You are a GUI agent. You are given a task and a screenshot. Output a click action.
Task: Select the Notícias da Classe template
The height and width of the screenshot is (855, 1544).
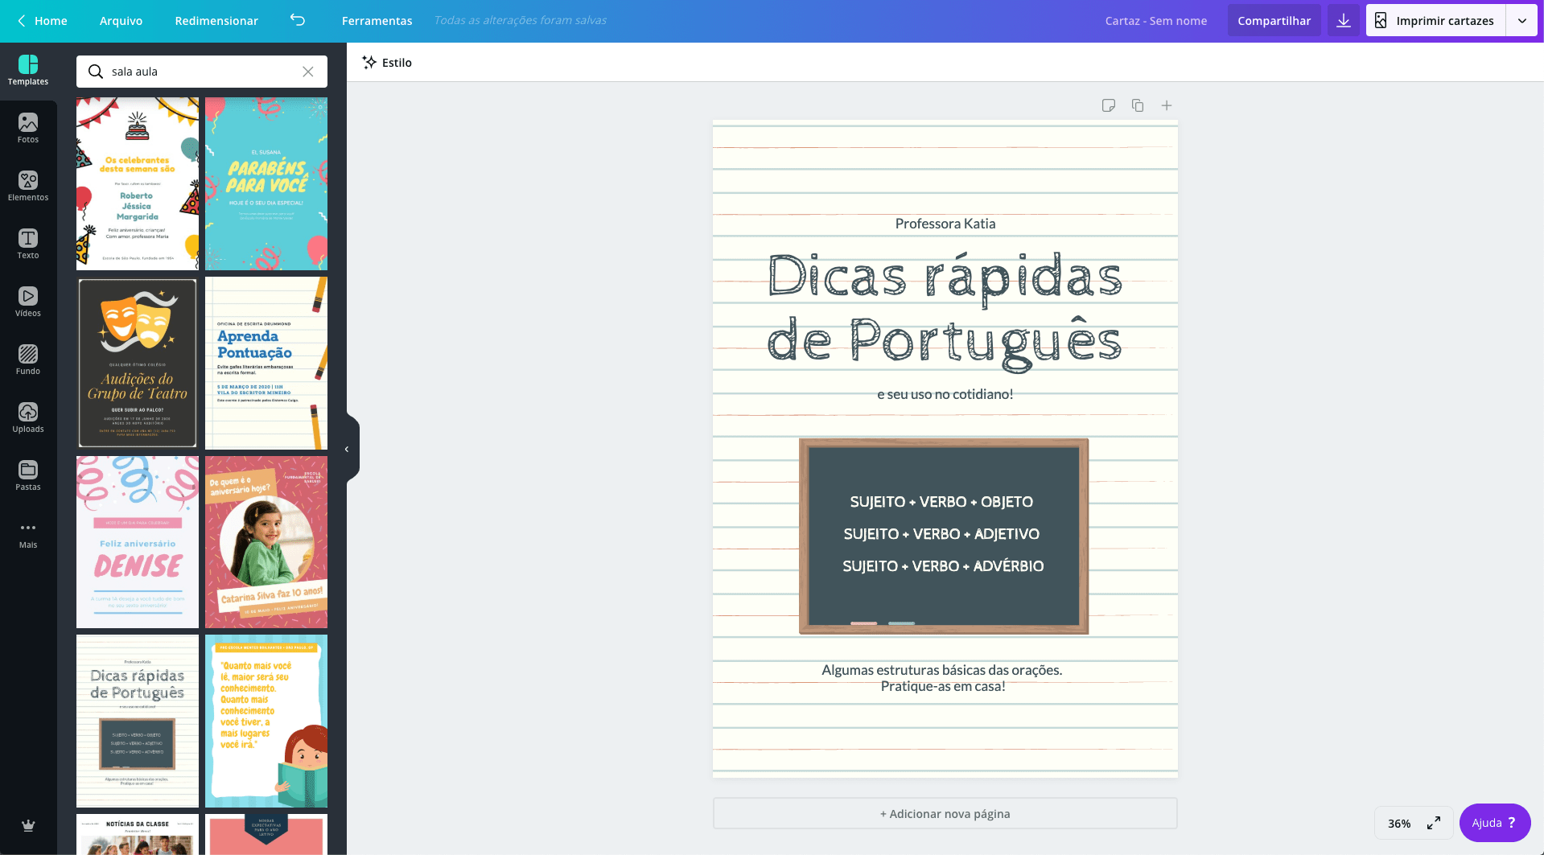click(x=138, y=834)
